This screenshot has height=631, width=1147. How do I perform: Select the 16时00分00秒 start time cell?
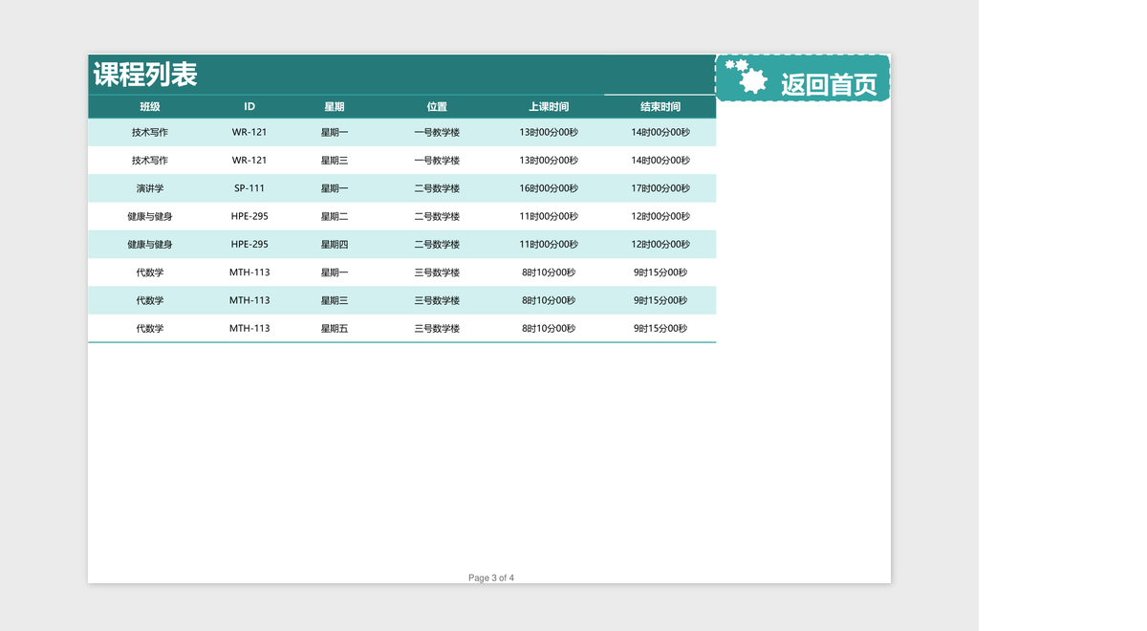549,188
